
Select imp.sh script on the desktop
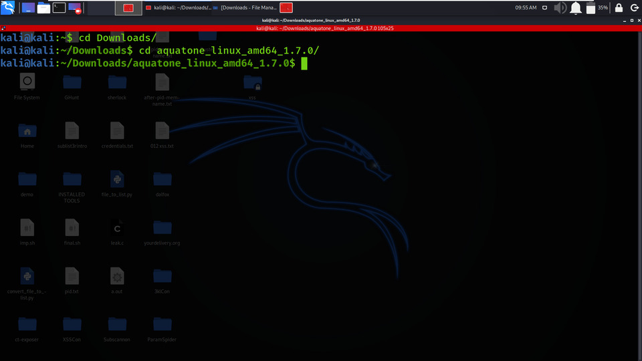tap(27, 233)
